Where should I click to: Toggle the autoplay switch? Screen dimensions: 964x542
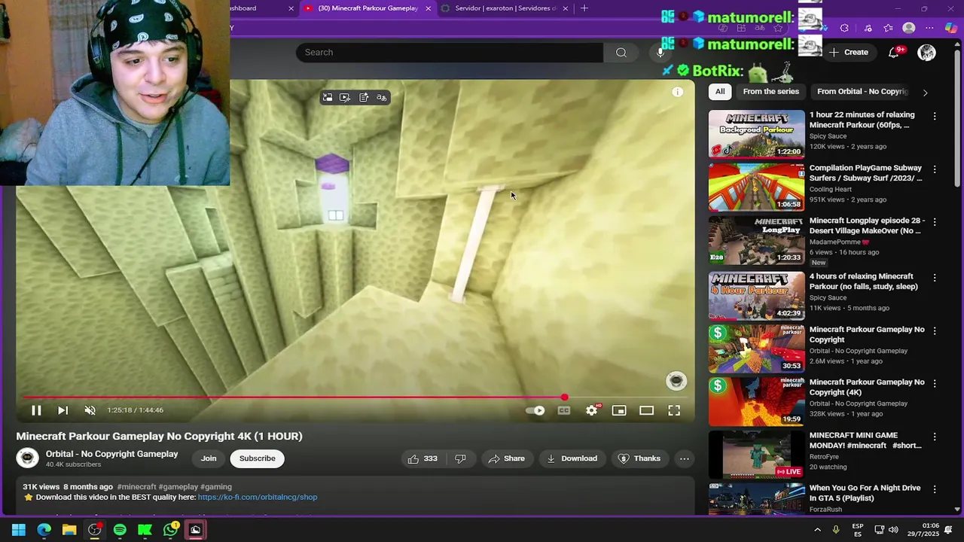[x=535, y=410]
